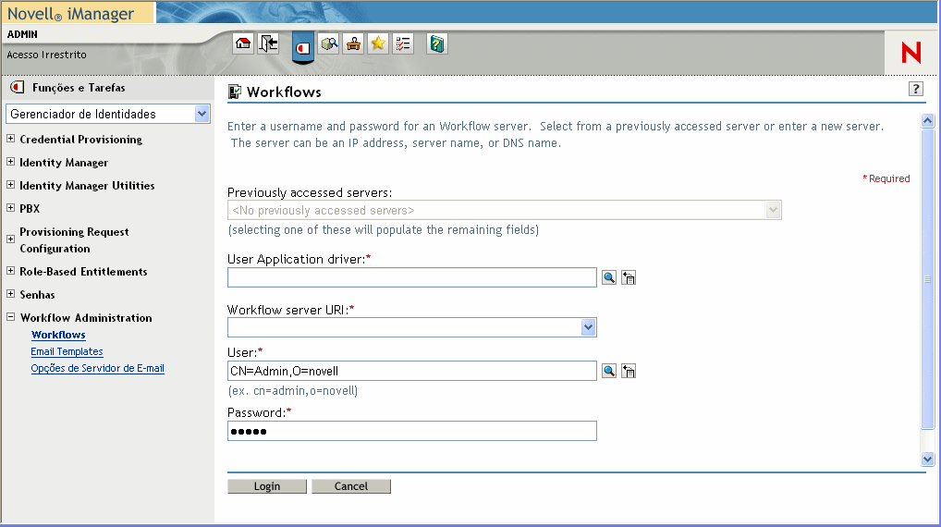Image resolution: width=941 pixels, height=527 pixels.
Task: Click the Workflows page title icon
Action: [x=235, y=92]
